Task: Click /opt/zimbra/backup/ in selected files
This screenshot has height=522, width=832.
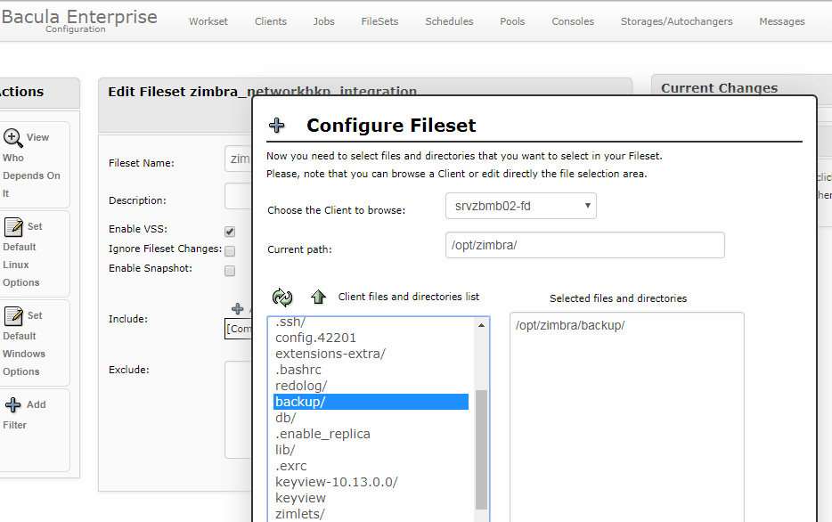Action: coord(570,326)
